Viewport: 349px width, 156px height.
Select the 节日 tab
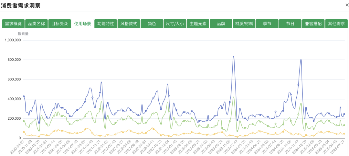click(290, 24)
